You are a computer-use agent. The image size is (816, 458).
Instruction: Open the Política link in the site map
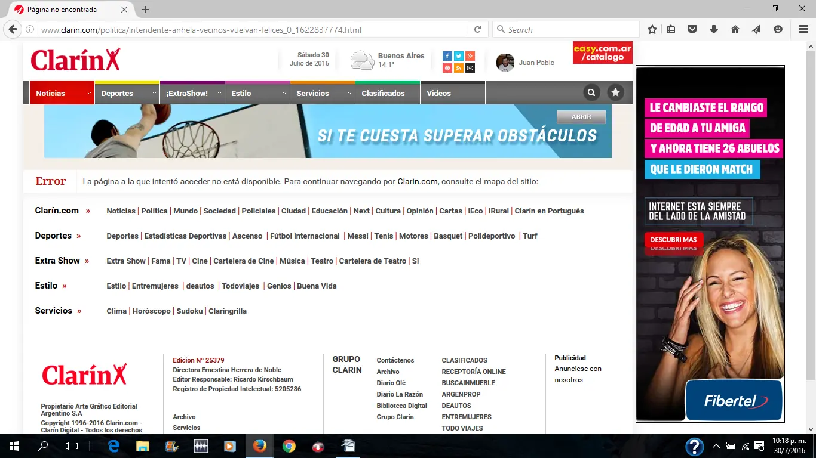coord(155,211)
